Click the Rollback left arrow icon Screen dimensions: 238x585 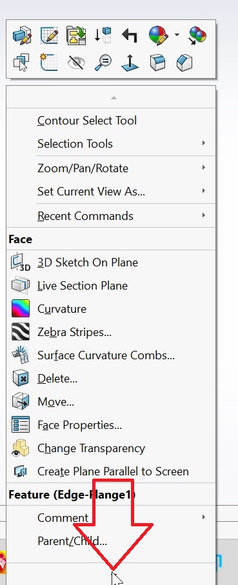click(x=130, y=36)
